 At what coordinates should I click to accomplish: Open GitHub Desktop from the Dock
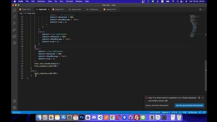[131, 118]
